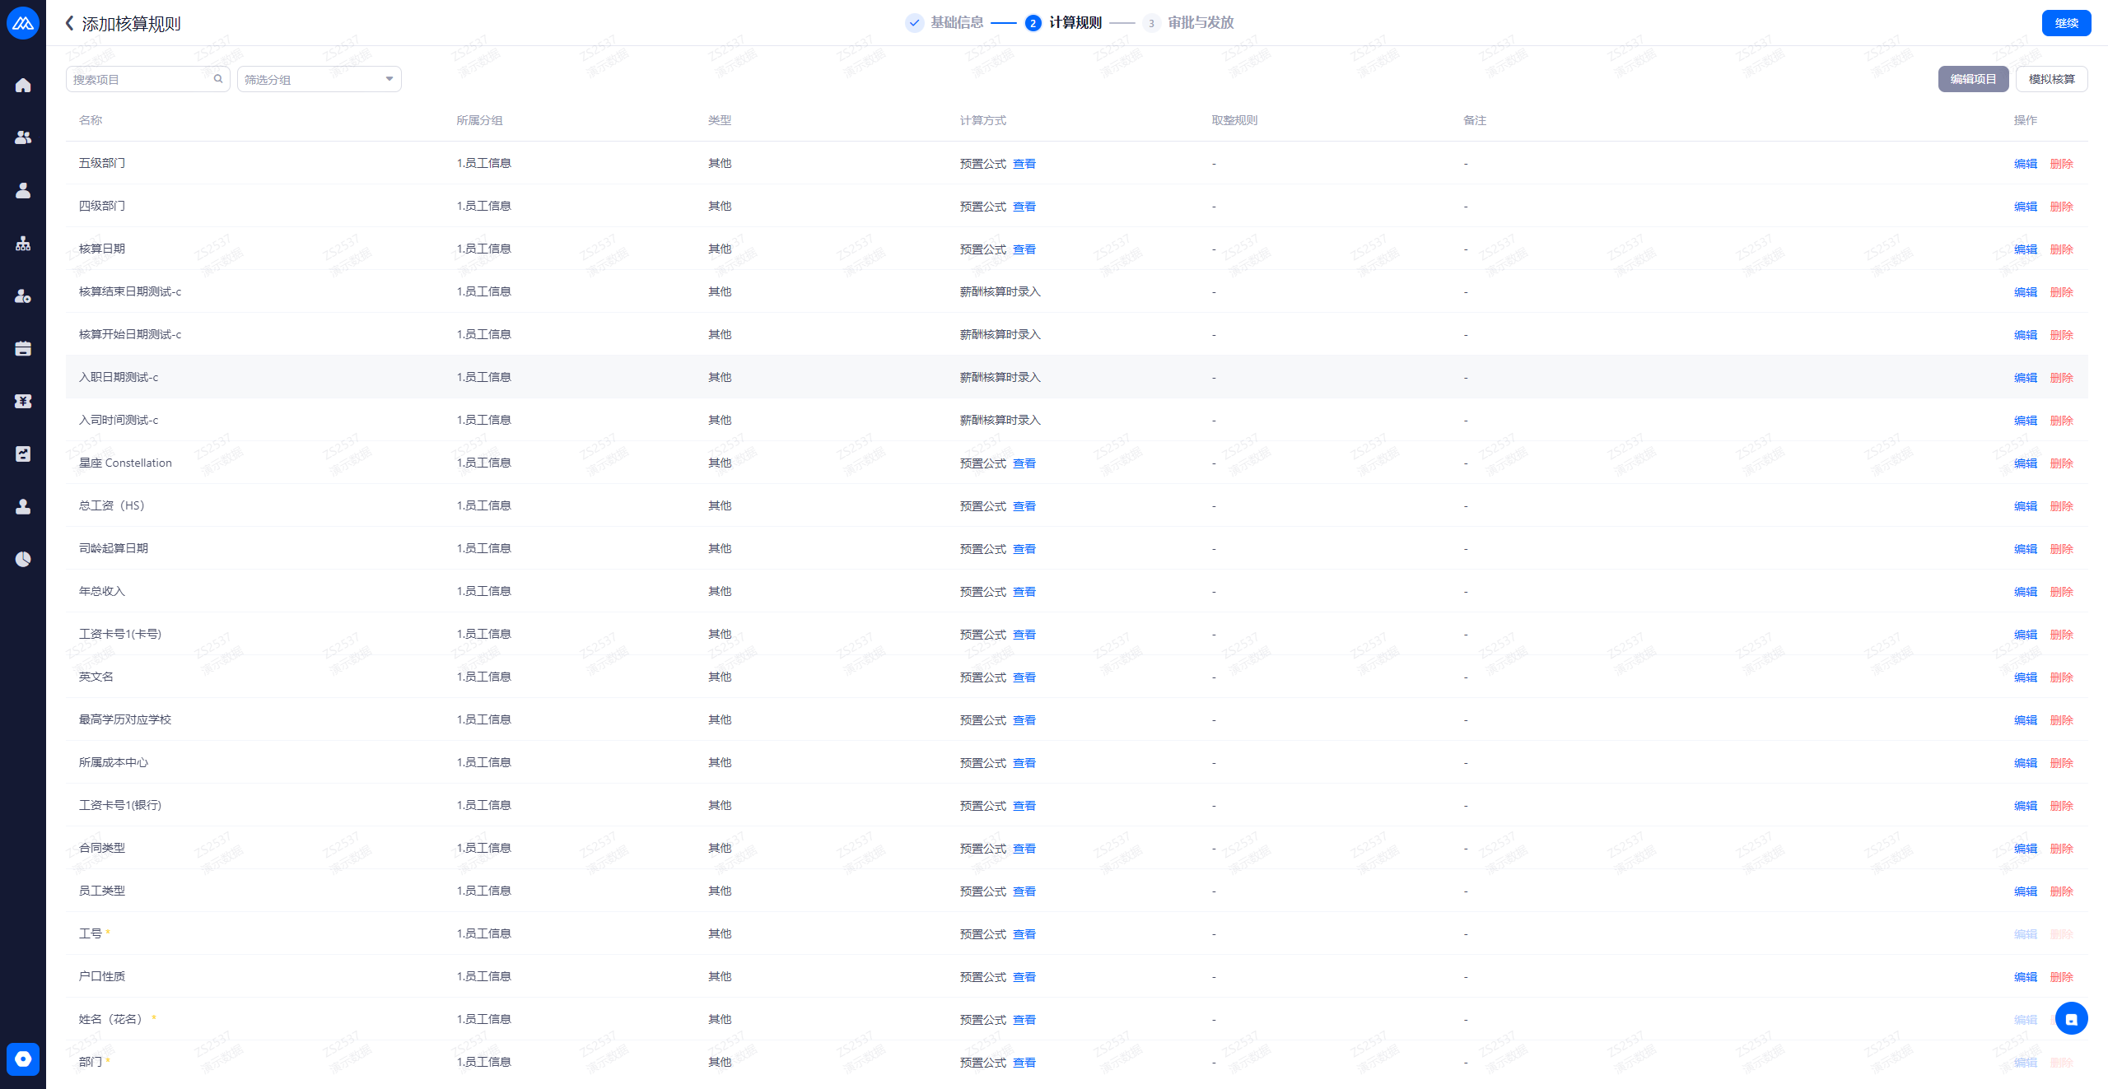2108x1089 pixels.
Task: Edit the 户口性质 row
Action: pyautogui.click(x=2025, y=977)
